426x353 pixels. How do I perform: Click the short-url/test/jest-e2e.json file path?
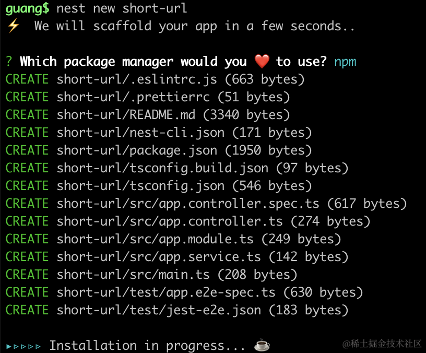(159, 310)
